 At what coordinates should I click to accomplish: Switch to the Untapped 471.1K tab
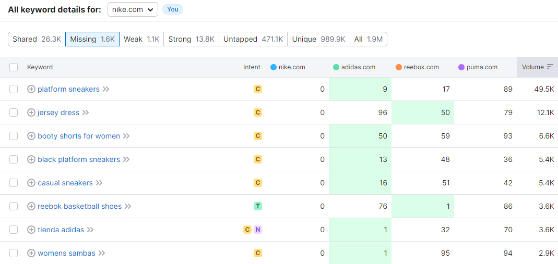[253, 40]
